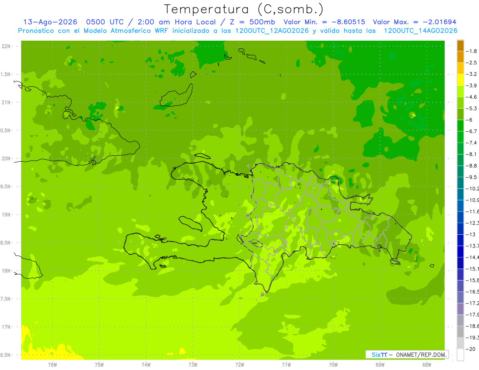
Task: Select the forecast date 13-Ago-2026
Action: [x=50, y=22]
